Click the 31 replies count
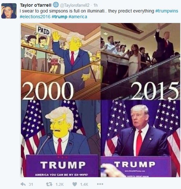 (x=31, y=184)
